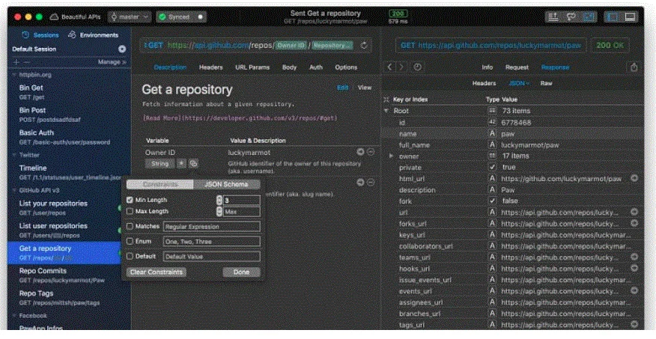656x339 pixels.
Task: Select the Bin Post request
Action: (x=69, y=114)
